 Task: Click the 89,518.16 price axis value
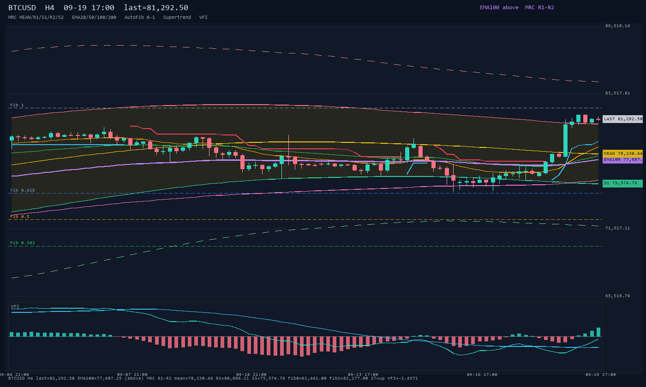(x=617, y=26)
